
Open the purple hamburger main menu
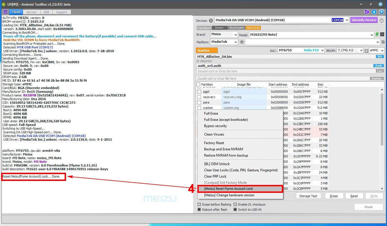pos(5,12)
